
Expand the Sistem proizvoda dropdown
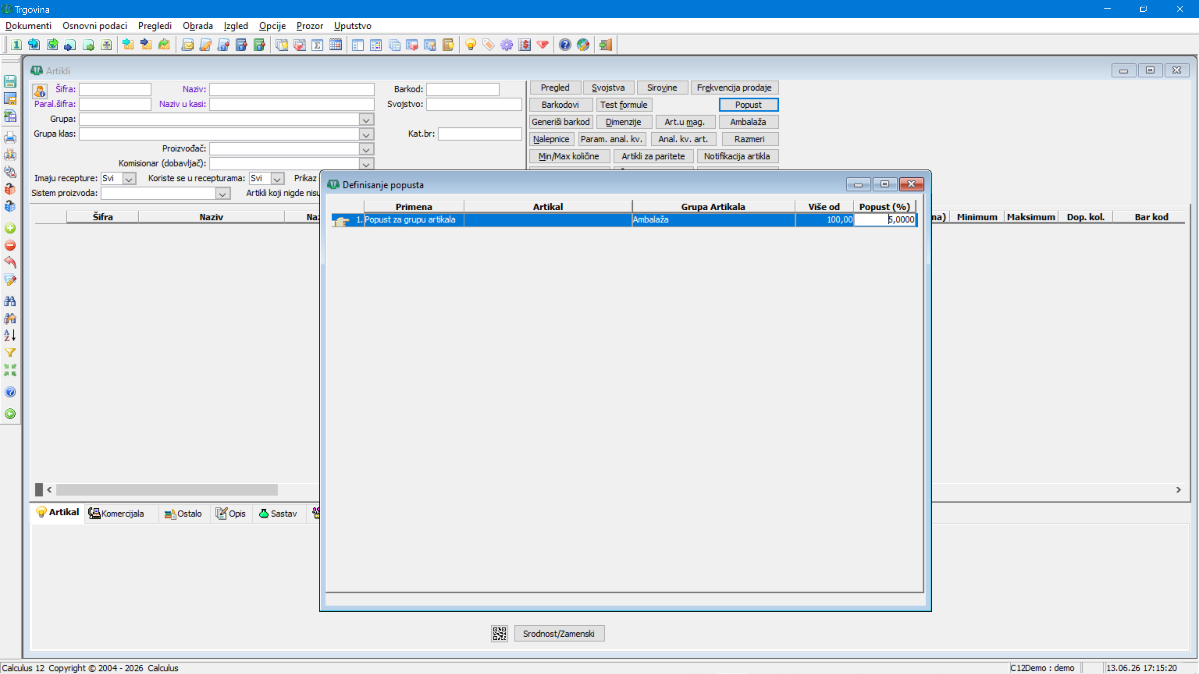(223, 193)
